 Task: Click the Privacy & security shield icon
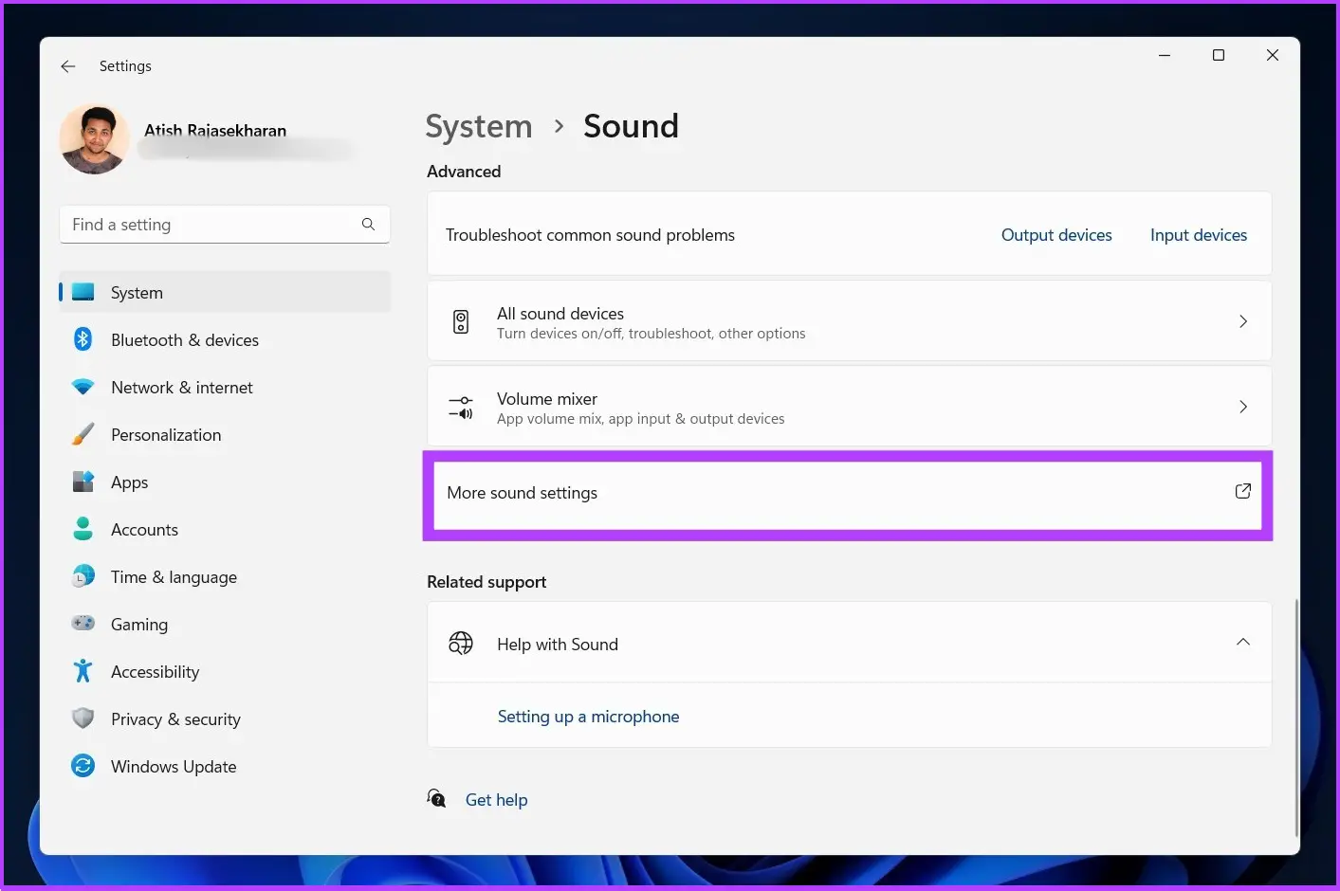point(83,718)
